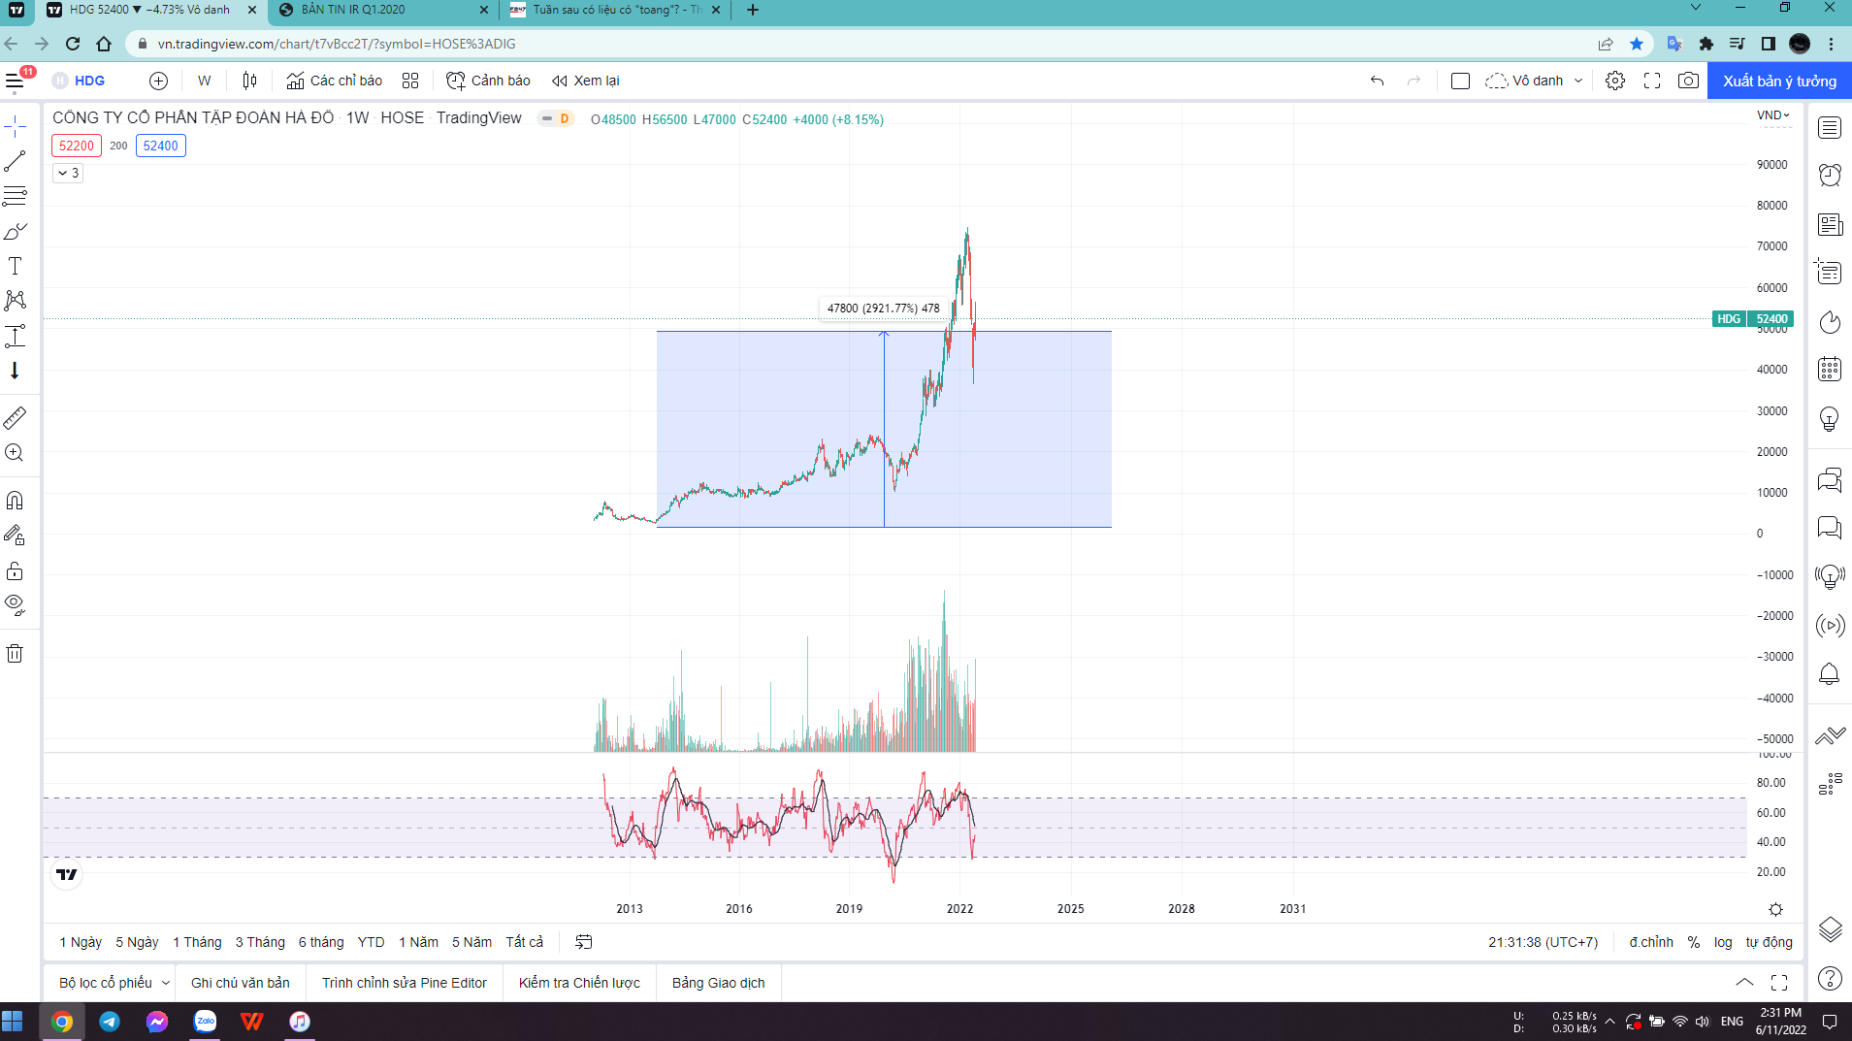
Task: Select the brush drawing tool
Action: 16,231
